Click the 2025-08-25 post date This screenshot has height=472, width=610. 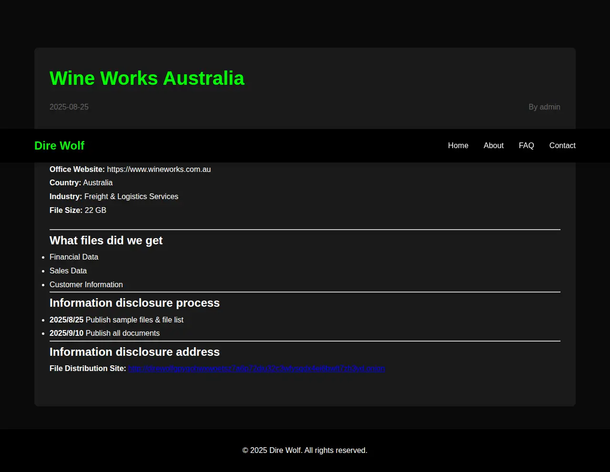click(69, 107)
